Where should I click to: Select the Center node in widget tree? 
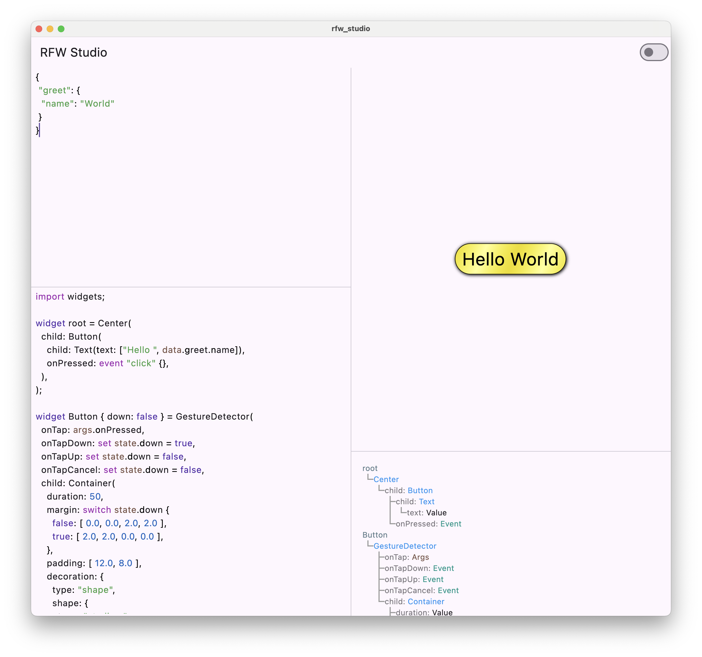pyautogui.click(x=386, y=480)
